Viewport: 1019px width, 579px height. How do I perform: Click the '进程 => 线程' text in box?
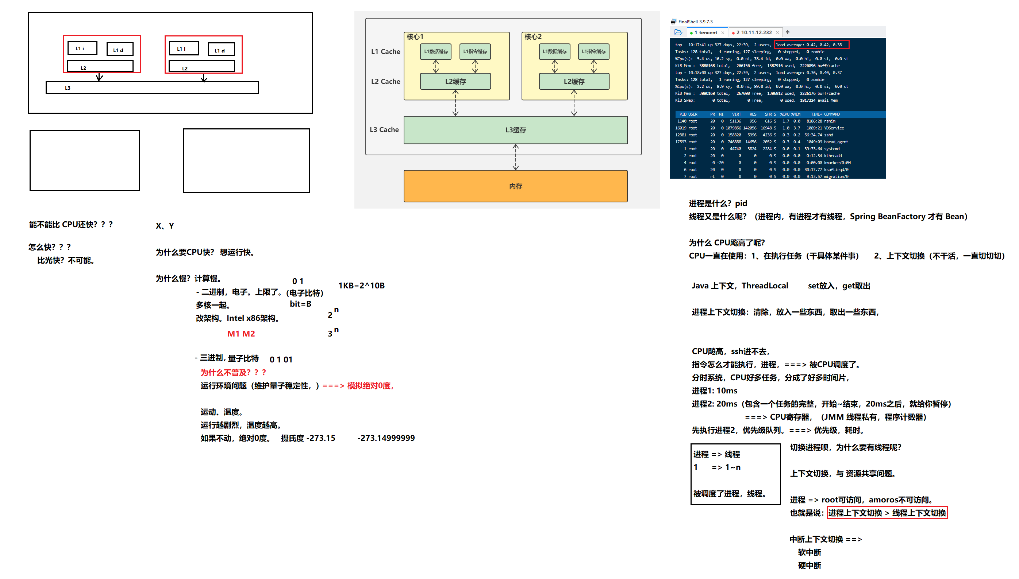click(716, 455)
